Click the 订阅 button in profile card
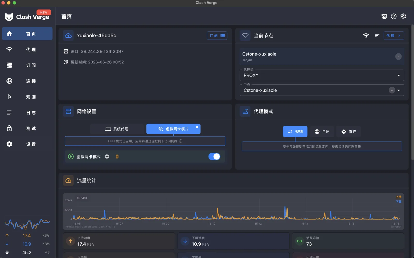 [217, 36]
